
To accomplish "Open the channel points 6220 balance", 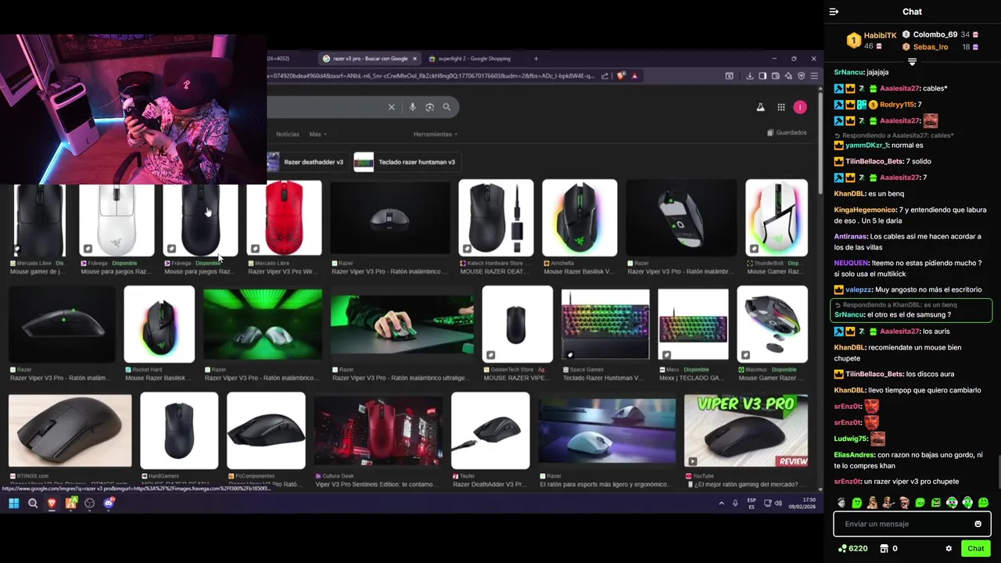I will coord(852,549).
